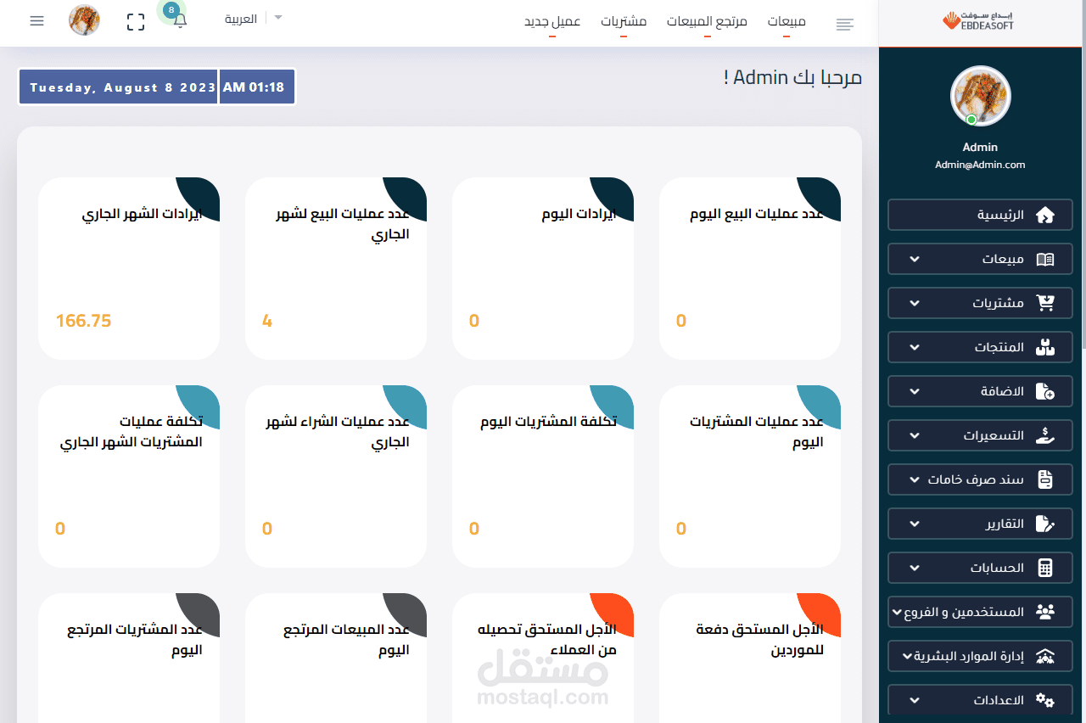1086x723 pixels.
Task: Open عدد المبيعات المرتجع اليوم card
Action: (336, 658)
